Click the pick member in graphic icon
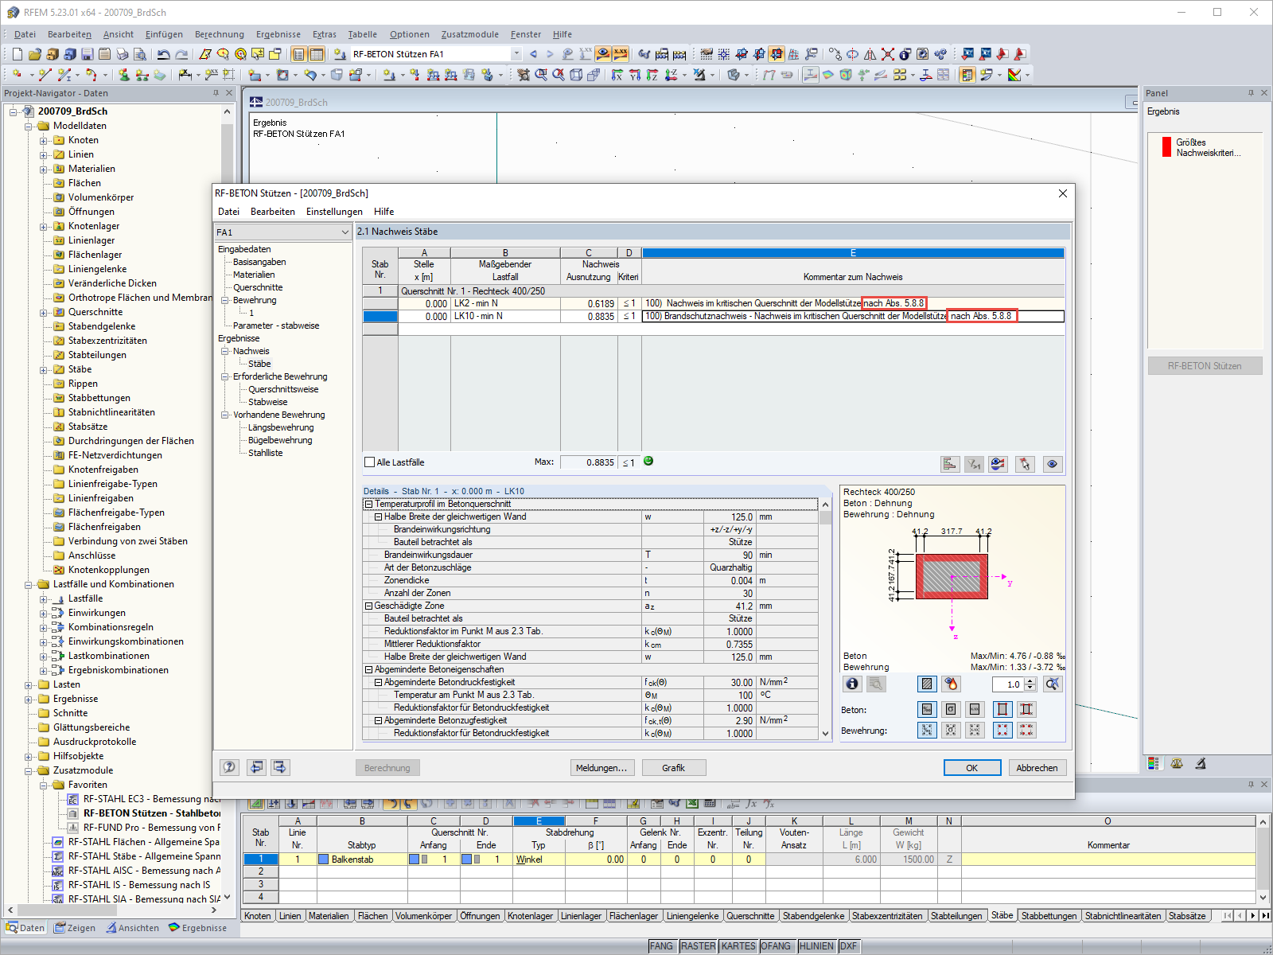The image size is (1273, 955). click(1025, 464)
